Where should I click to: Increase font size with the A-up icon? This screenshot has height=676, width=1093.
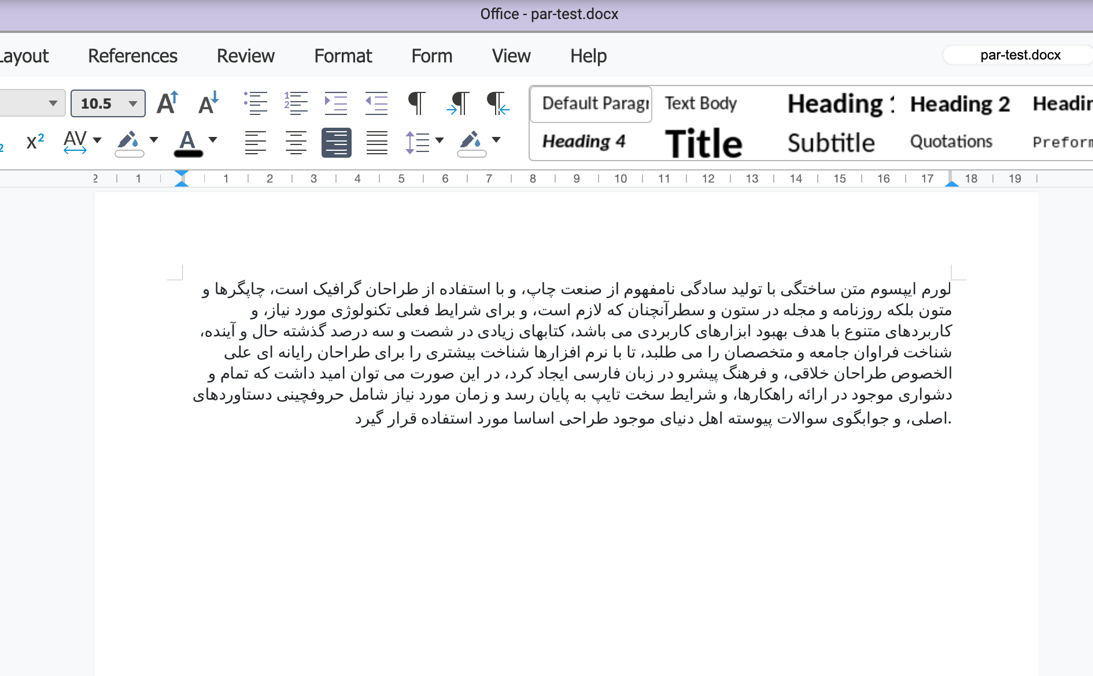(x=168, y=103)
